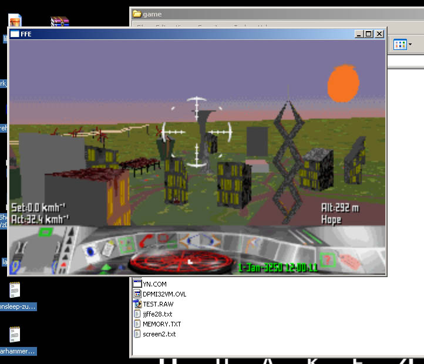Image resolution: width=424 pixels, height=364 pixels.
Task: Minimize the FFE window
Action: pyautogui.click(x=359, y=34)
